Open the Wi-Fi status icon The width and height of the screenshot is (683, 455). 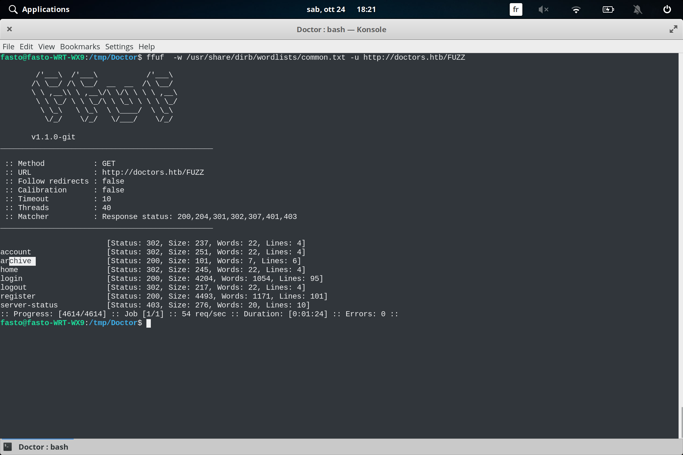[x=576, y=9]
